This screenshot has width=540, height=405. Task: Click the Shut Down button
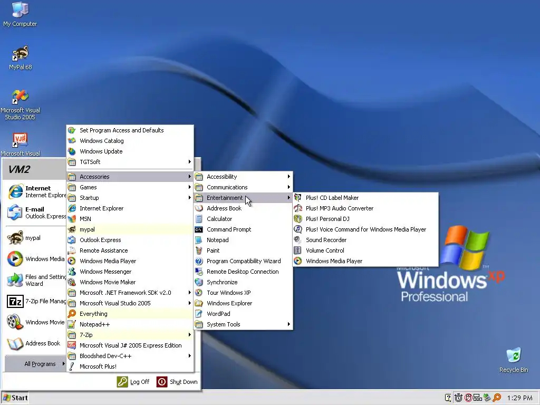[177, 382]
